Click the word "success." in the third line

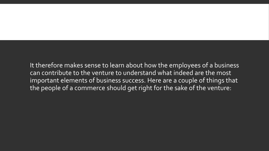134,81
